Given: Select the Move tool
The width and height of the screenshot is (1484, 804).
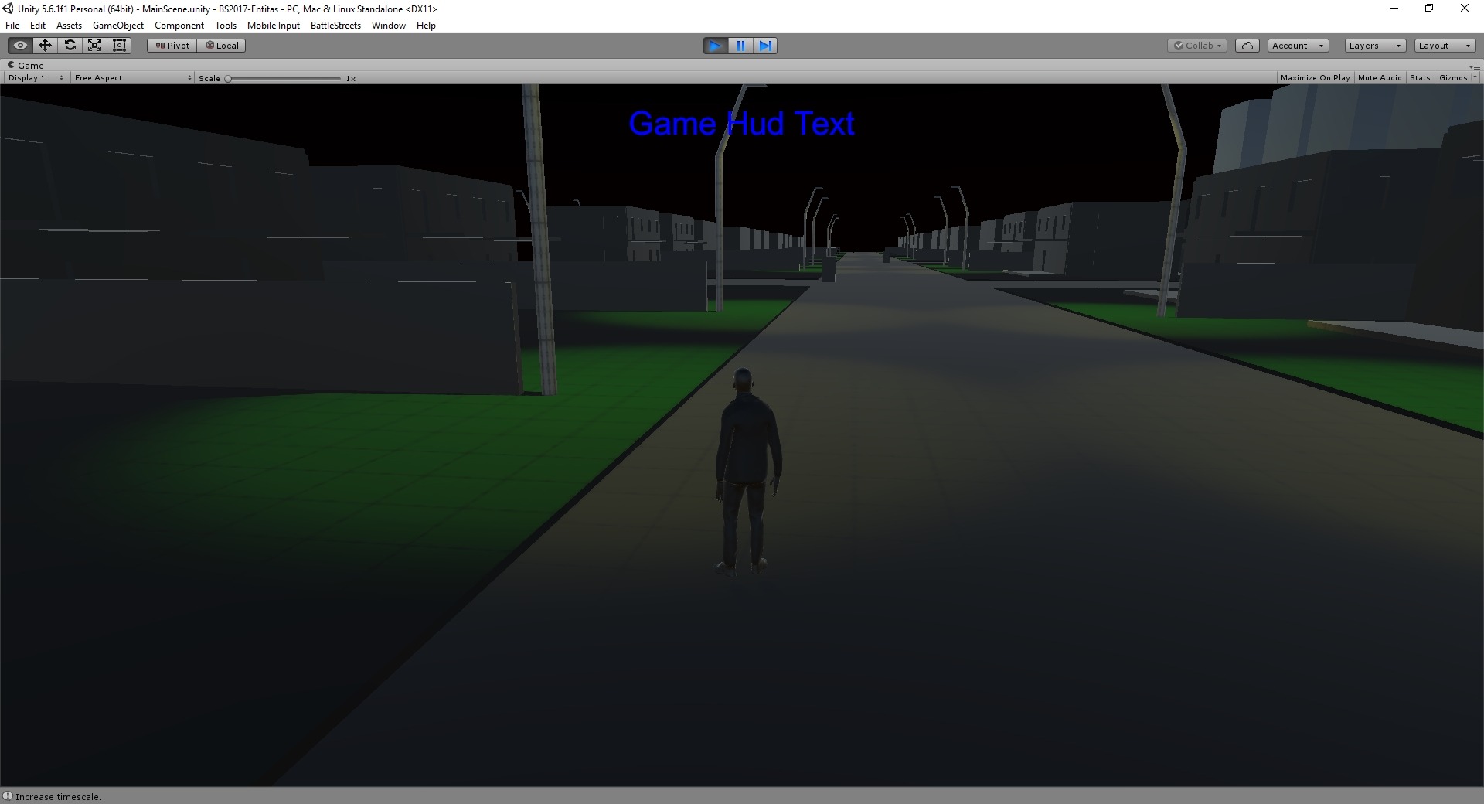Looking at the screenshot, I should coord(45,46).
